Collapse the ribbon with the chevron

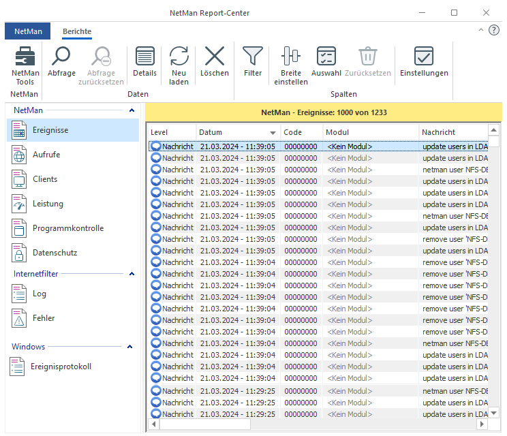point(481,31)
